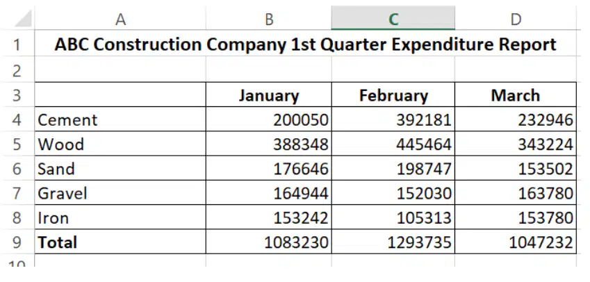The width and height of the screenshot is (590, 282).
Task: Click cell with value 445464
Action: click(393, 144)
